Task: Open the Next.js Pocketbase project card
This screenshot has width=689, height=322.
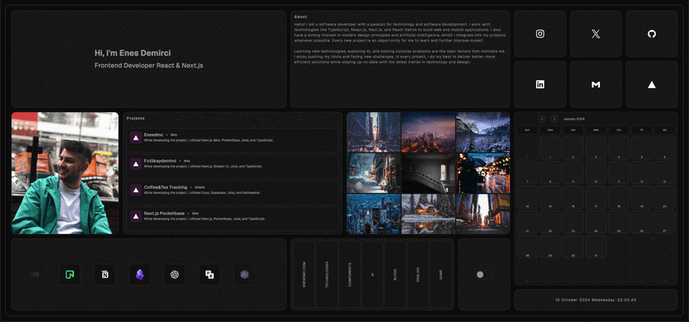Action: pyautogui.click(x=233, y=218)
